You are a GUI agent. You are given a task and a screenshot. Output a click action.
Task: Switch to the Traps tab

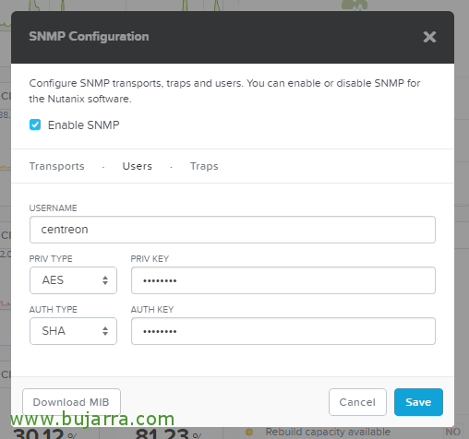tap(204, 166)
